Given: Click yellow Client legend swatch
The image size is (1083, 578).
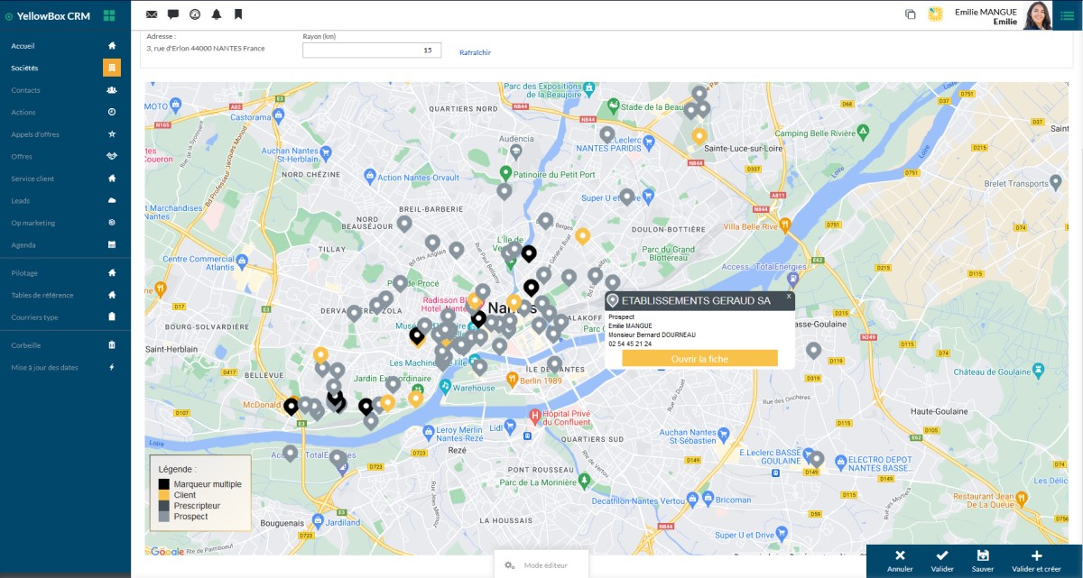Looking at the screenshot, I should [x=163, y=495].
